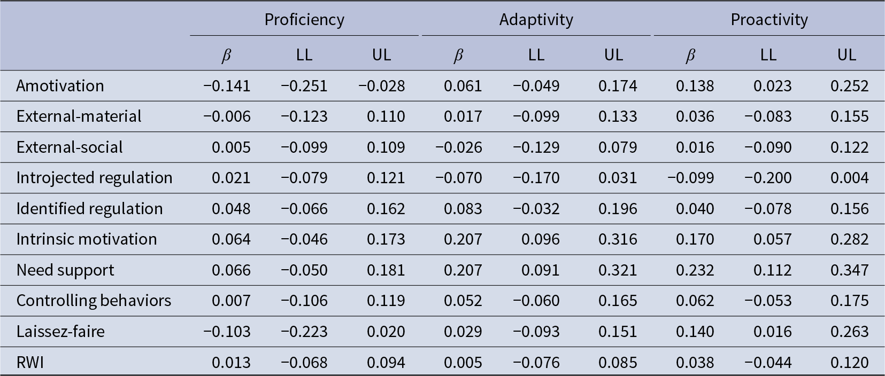Click the Proficiency column group header
Screen dimensions: 885x376
[304, 20]
